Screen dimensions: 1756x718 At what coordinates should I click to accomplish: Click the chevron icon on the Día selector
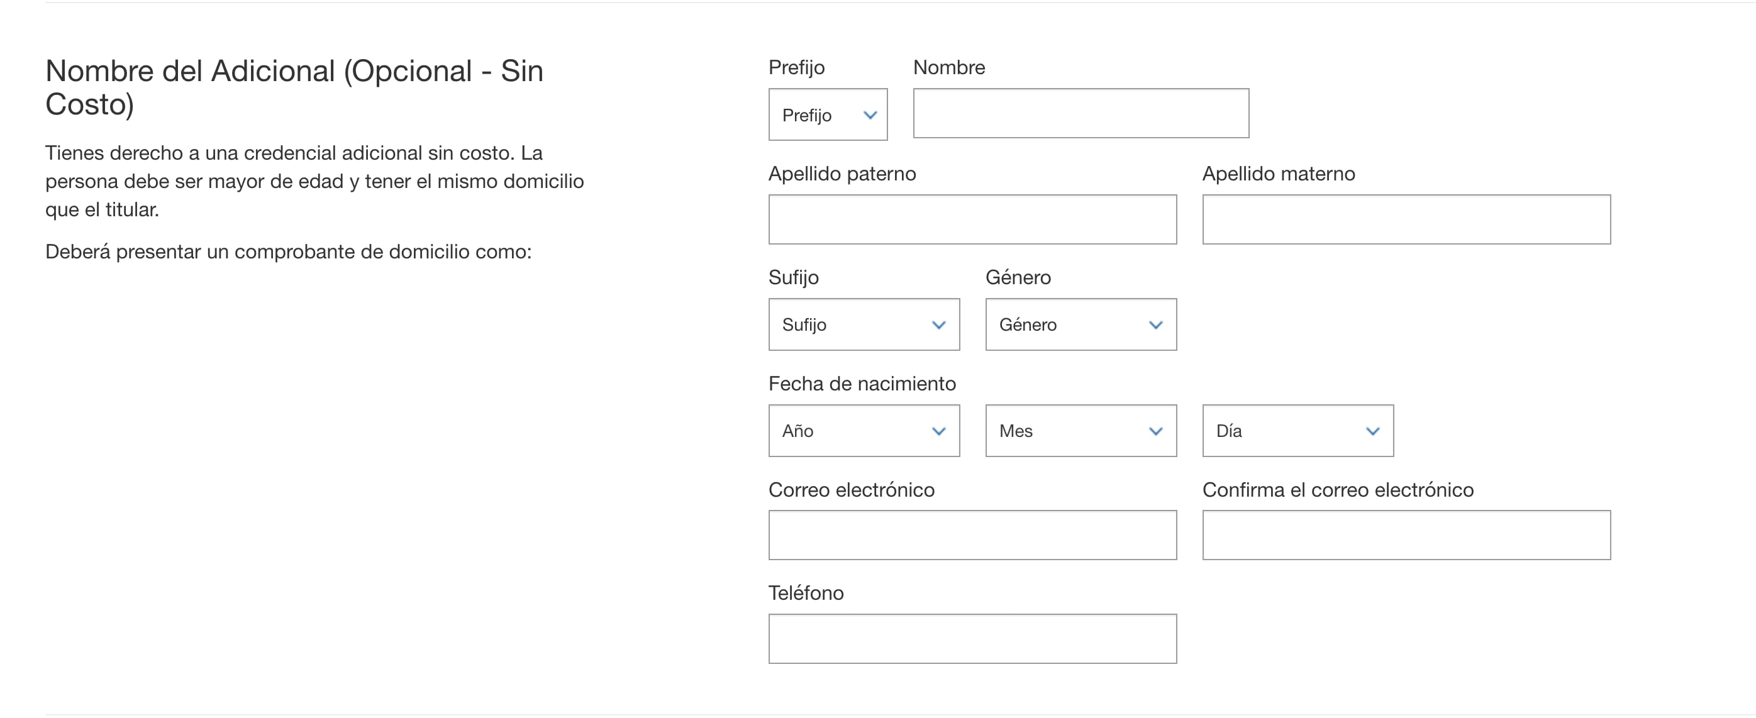(1373, 431)
